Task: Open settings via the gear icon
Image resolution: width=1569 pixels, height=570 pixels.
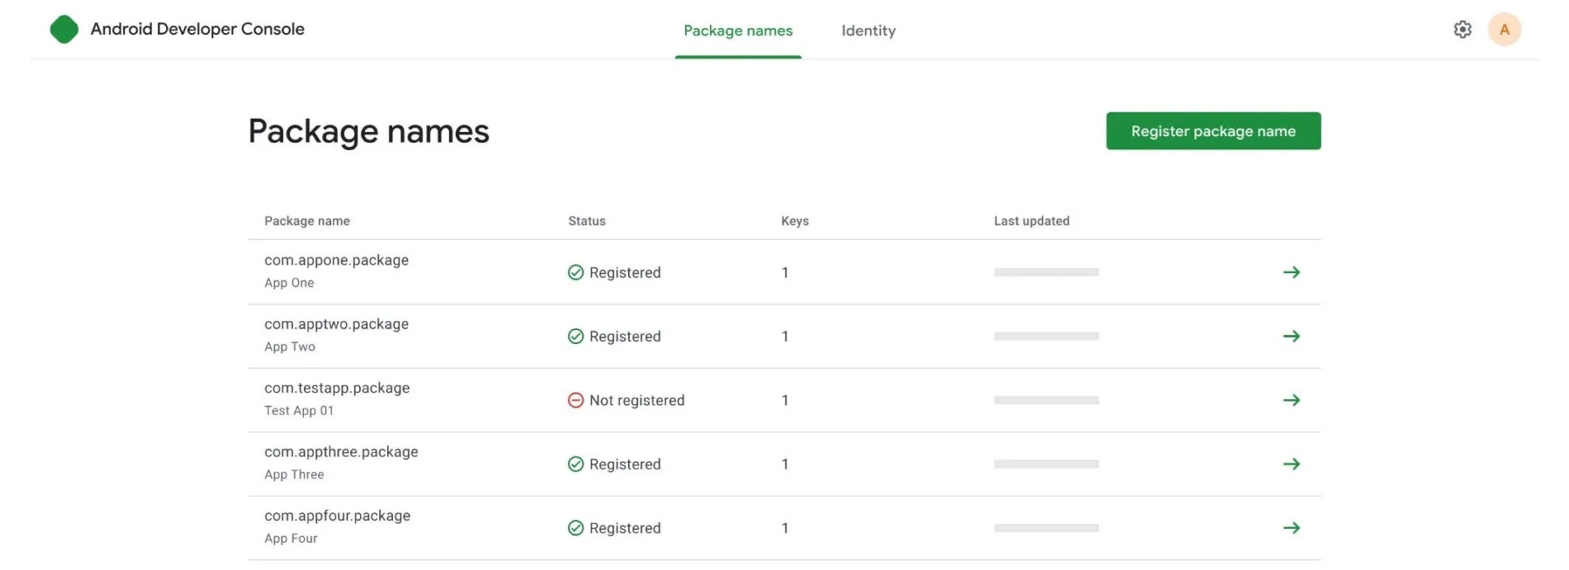Action: [1462, 30]
